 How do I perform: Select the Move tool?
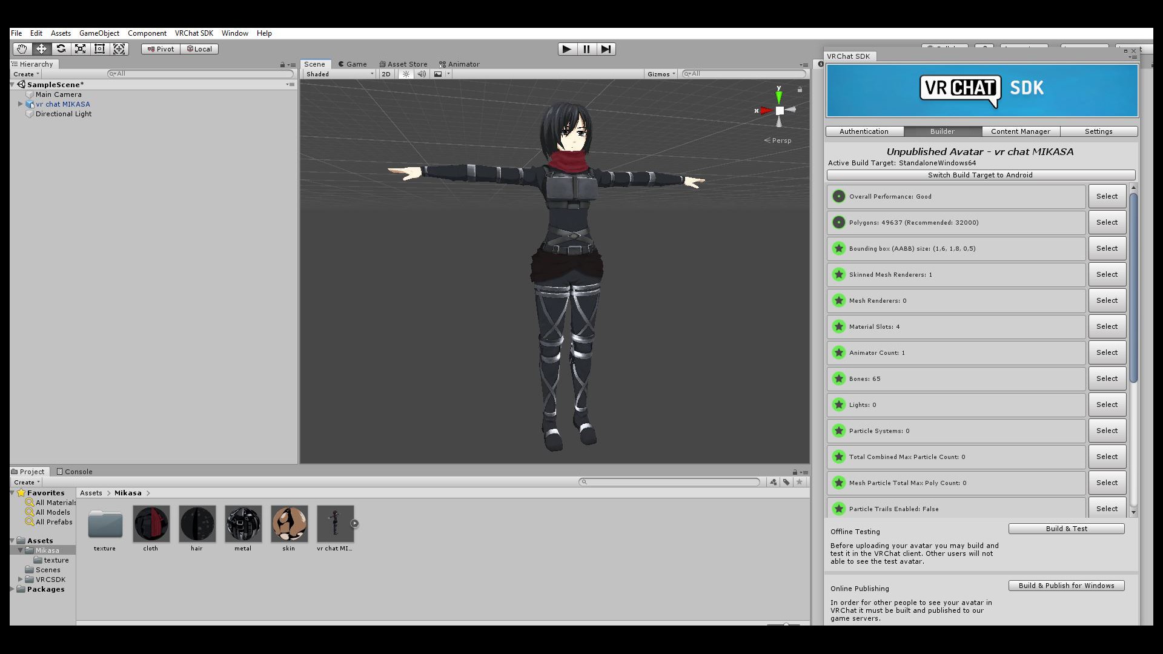click(41, 49)
